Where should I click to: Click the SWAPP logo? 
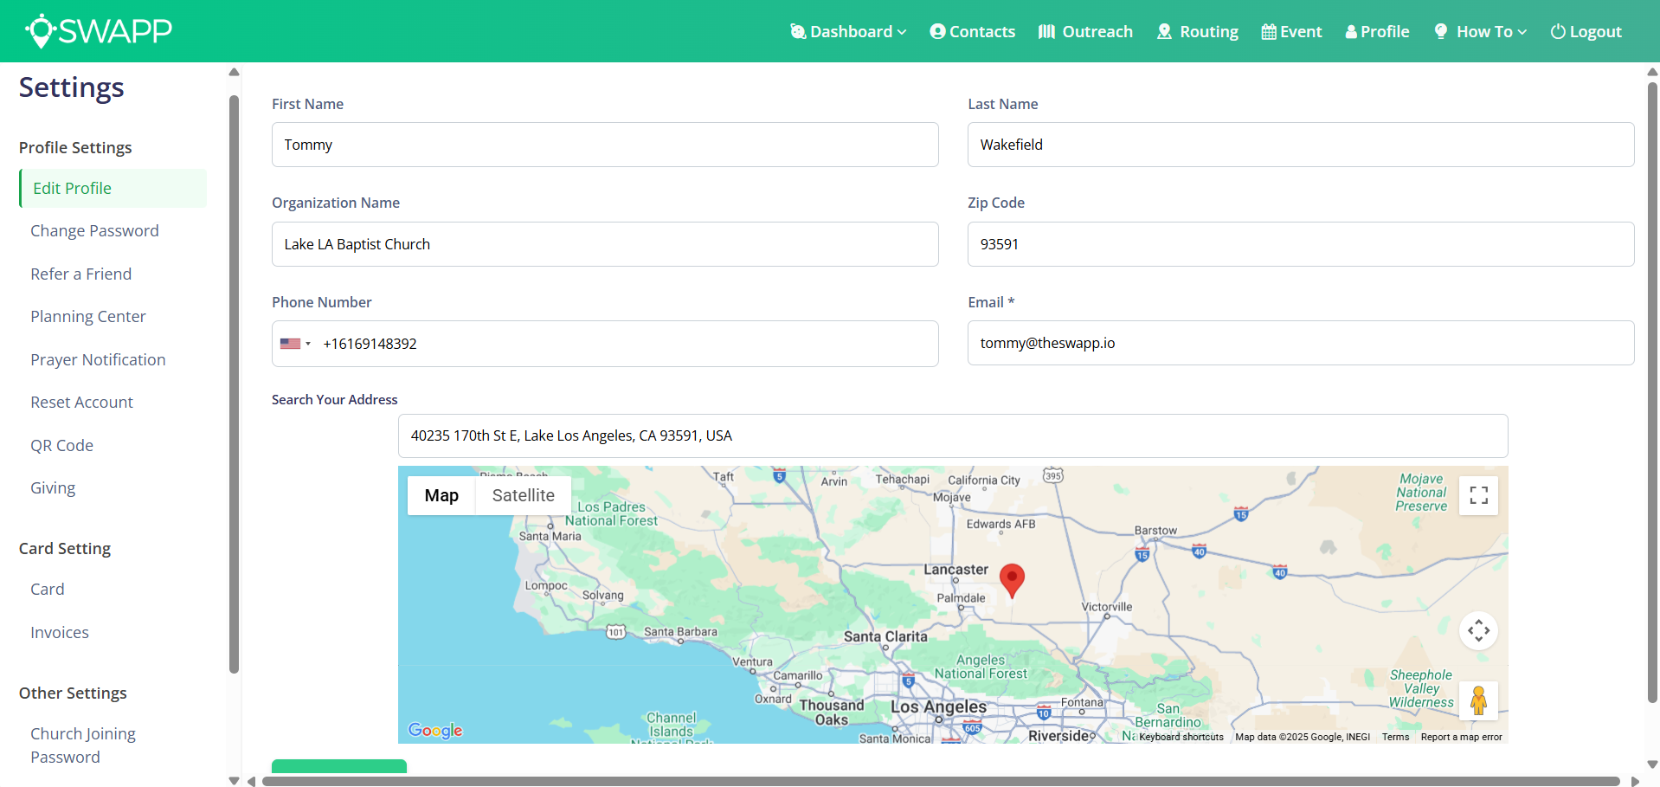pyautogui.click(x=98, y=30)
